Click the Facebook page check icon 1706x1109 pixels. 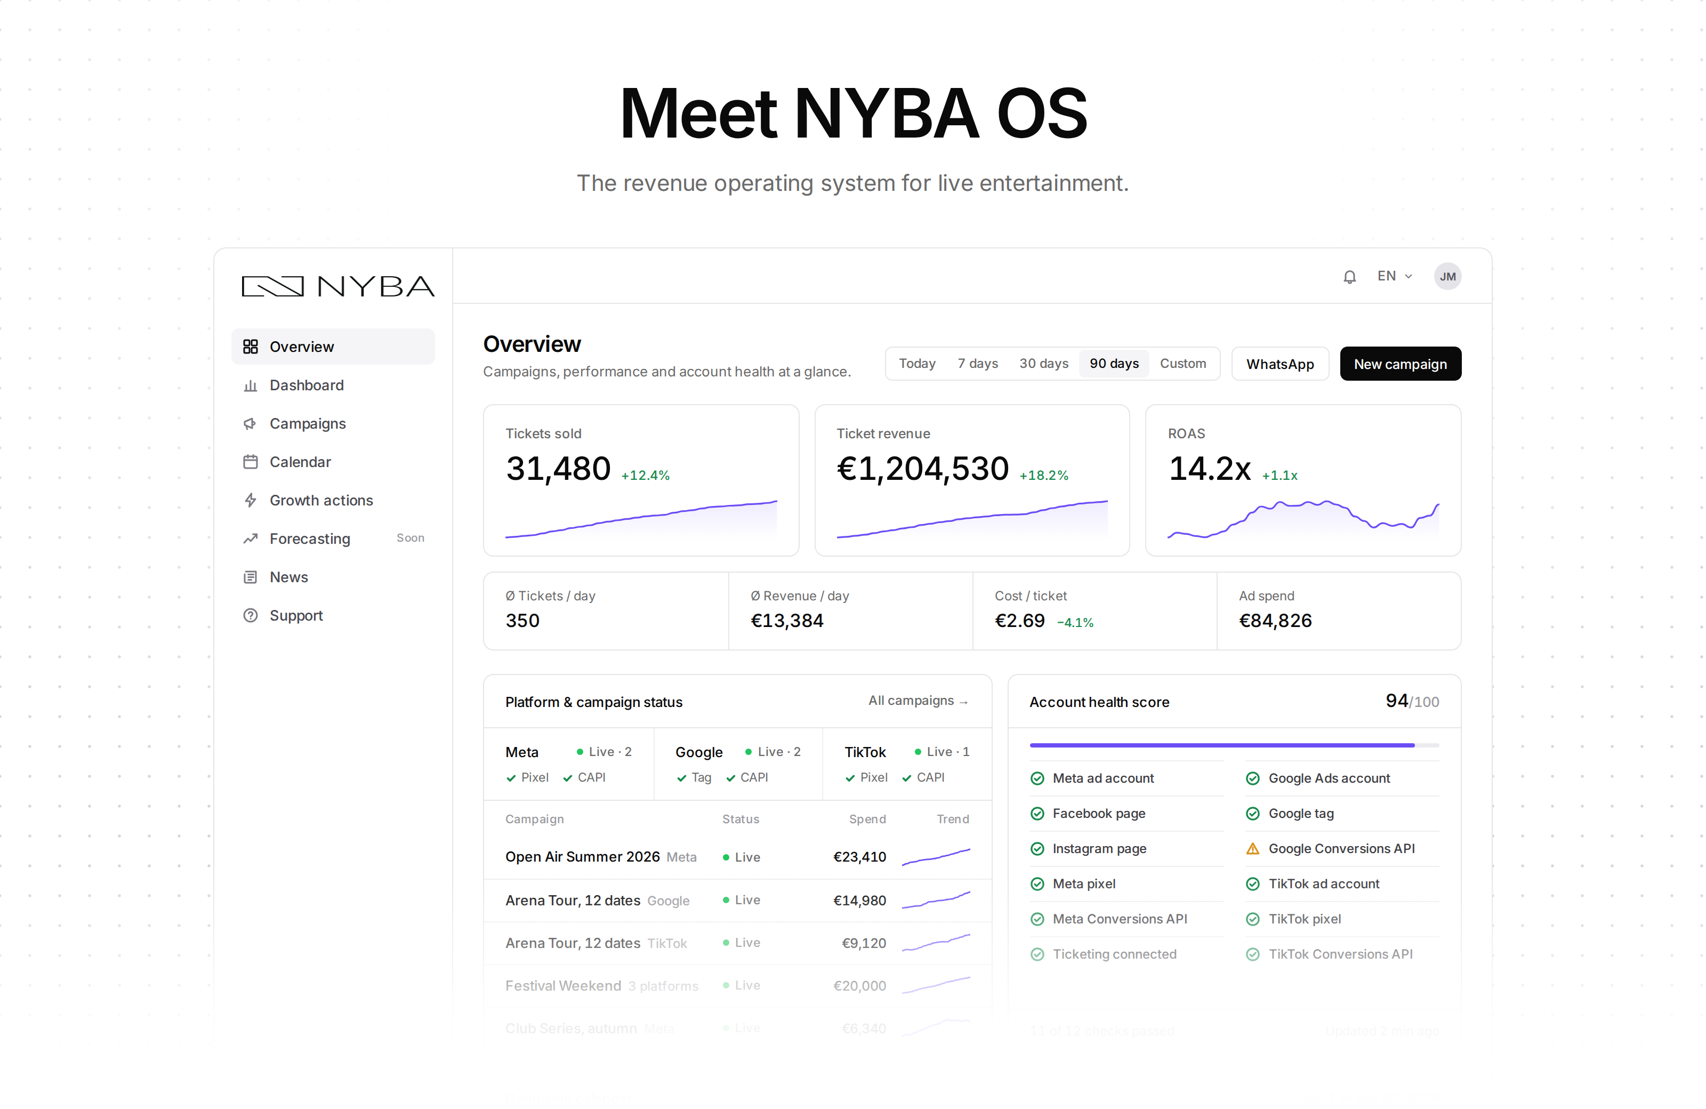click(1036, 814)
